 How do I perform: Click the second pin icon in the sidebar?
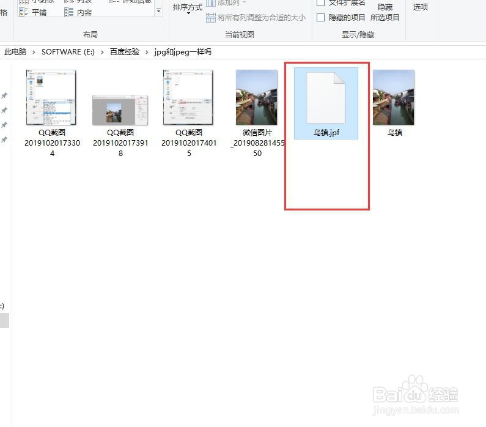click(4, 110)
